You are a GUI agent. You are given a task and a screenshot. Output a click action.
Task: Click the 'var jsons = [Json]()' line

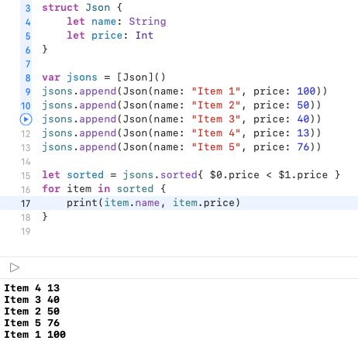[x=104, y=77]
